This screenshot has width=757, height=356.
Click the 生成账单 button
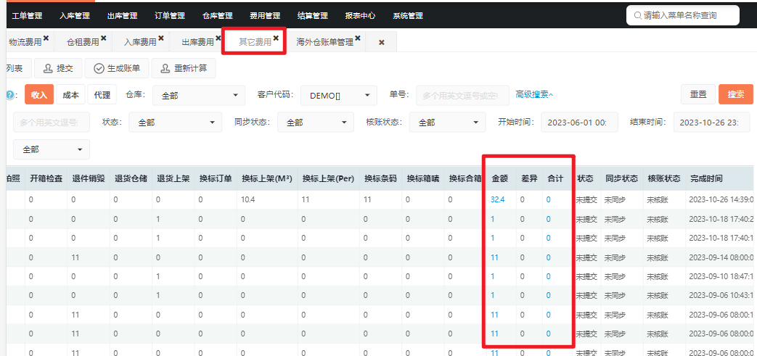tap(117, 68)
